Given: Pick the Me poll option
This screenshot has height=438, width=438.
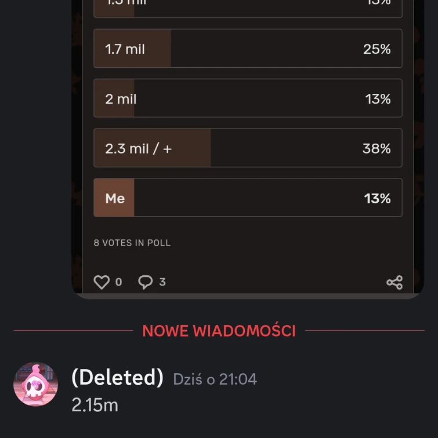Looking at the screenshot, I should coord(248,198).
